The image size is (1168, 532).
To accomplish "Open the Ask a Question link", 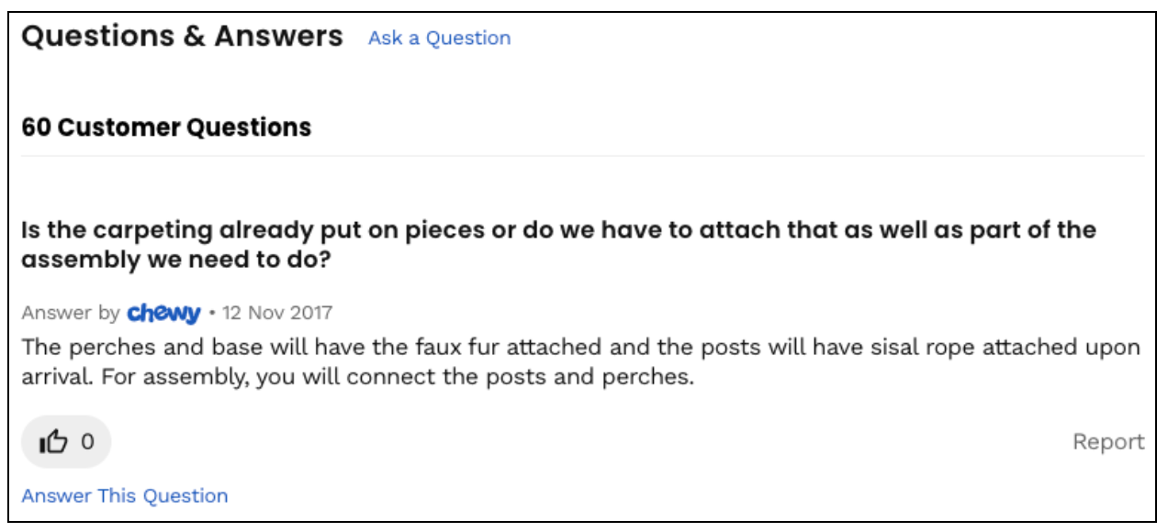I will point(440,38).
